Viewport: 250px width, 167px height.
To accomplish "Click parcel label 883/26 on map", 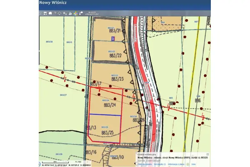I will pos(139,120).
